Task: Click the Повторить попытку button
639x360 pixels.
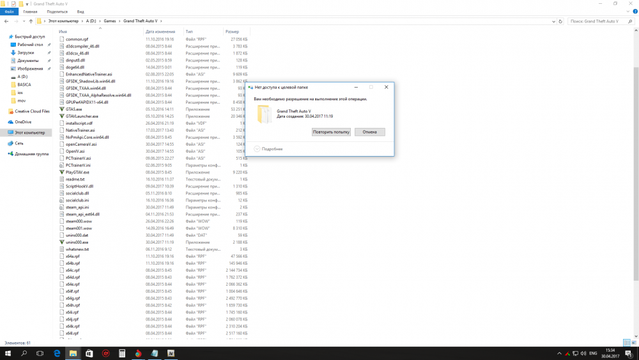Action: point(331,132)
